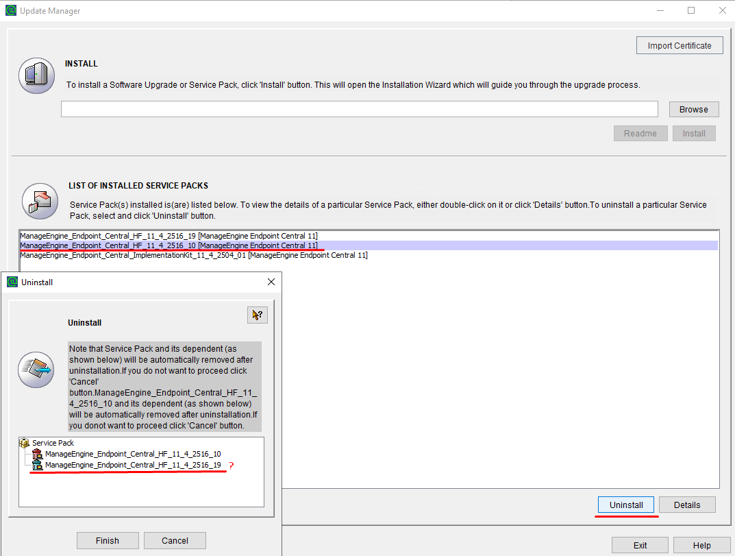735x556 pixels.
Task: Focus the service pack file path field
Action: click(359, 109)
